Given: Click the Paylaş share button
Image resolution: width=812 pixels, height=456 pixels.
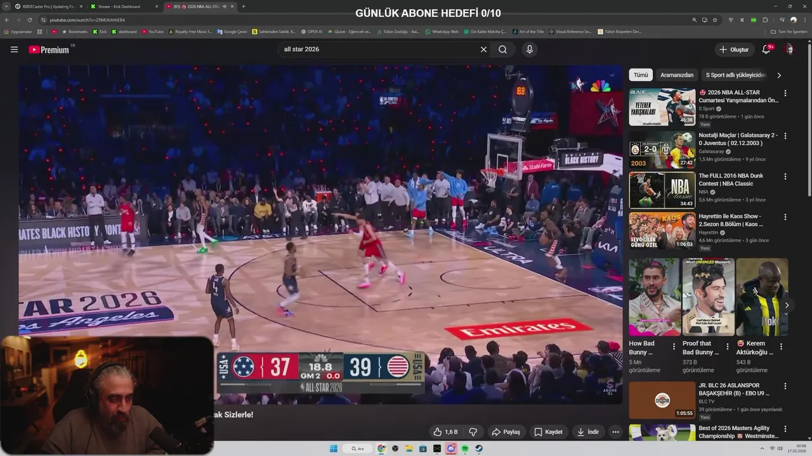Looking at the screenshot, I should click(x=506, y=432).
